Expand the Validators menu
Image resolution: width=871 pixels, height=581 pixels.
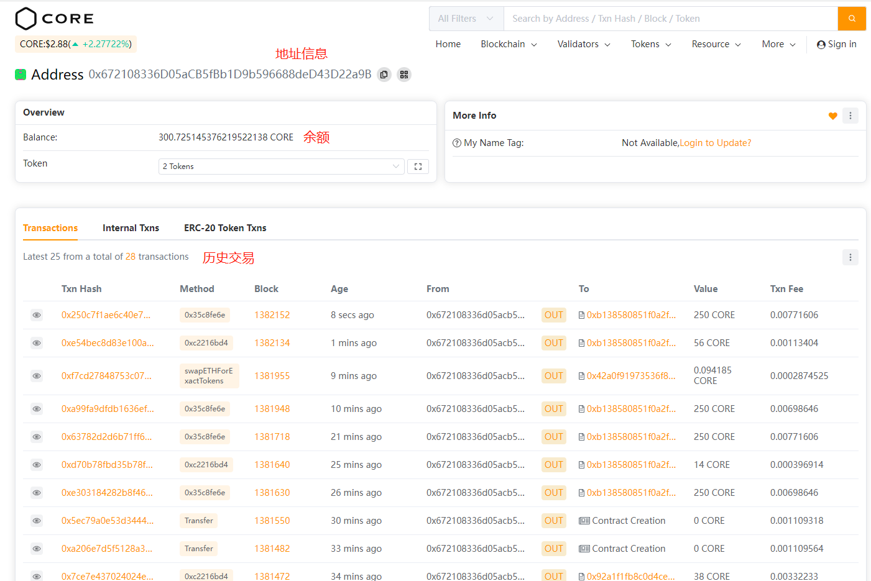[584, 44]
